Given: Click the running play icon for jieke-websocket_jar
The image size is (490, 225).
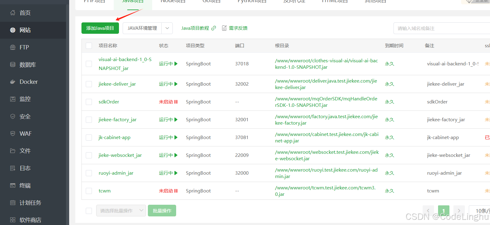Looking at the screenshot, I should pyautogui.click(x=176, y=155).
